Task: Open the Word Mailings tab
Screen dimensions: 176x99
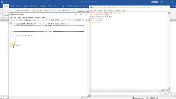Action: pyautogui.click(x=43, y=6)
